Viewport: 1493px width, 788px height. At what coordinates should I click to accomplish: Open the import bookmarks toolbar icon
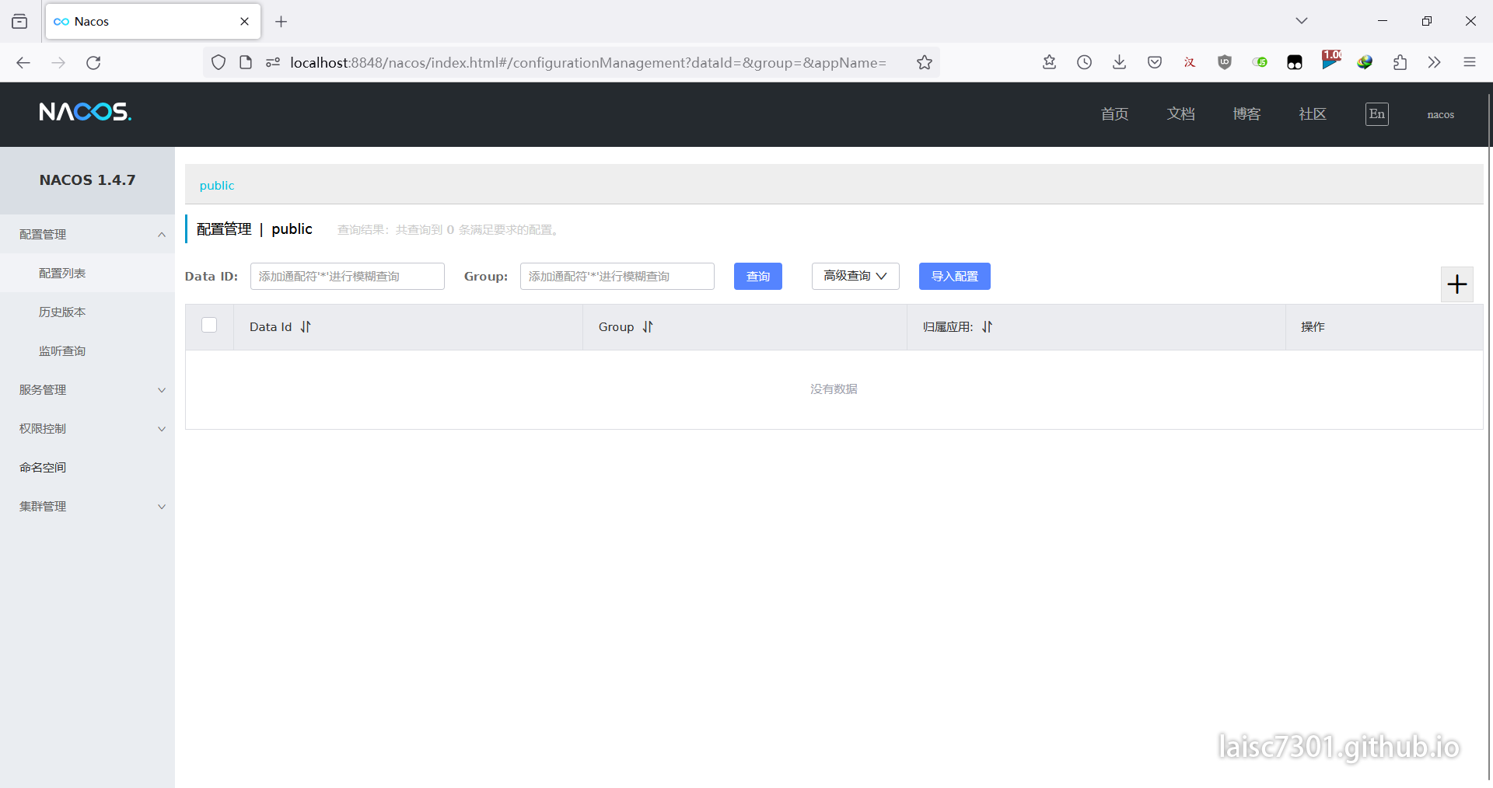(1050, 62)
